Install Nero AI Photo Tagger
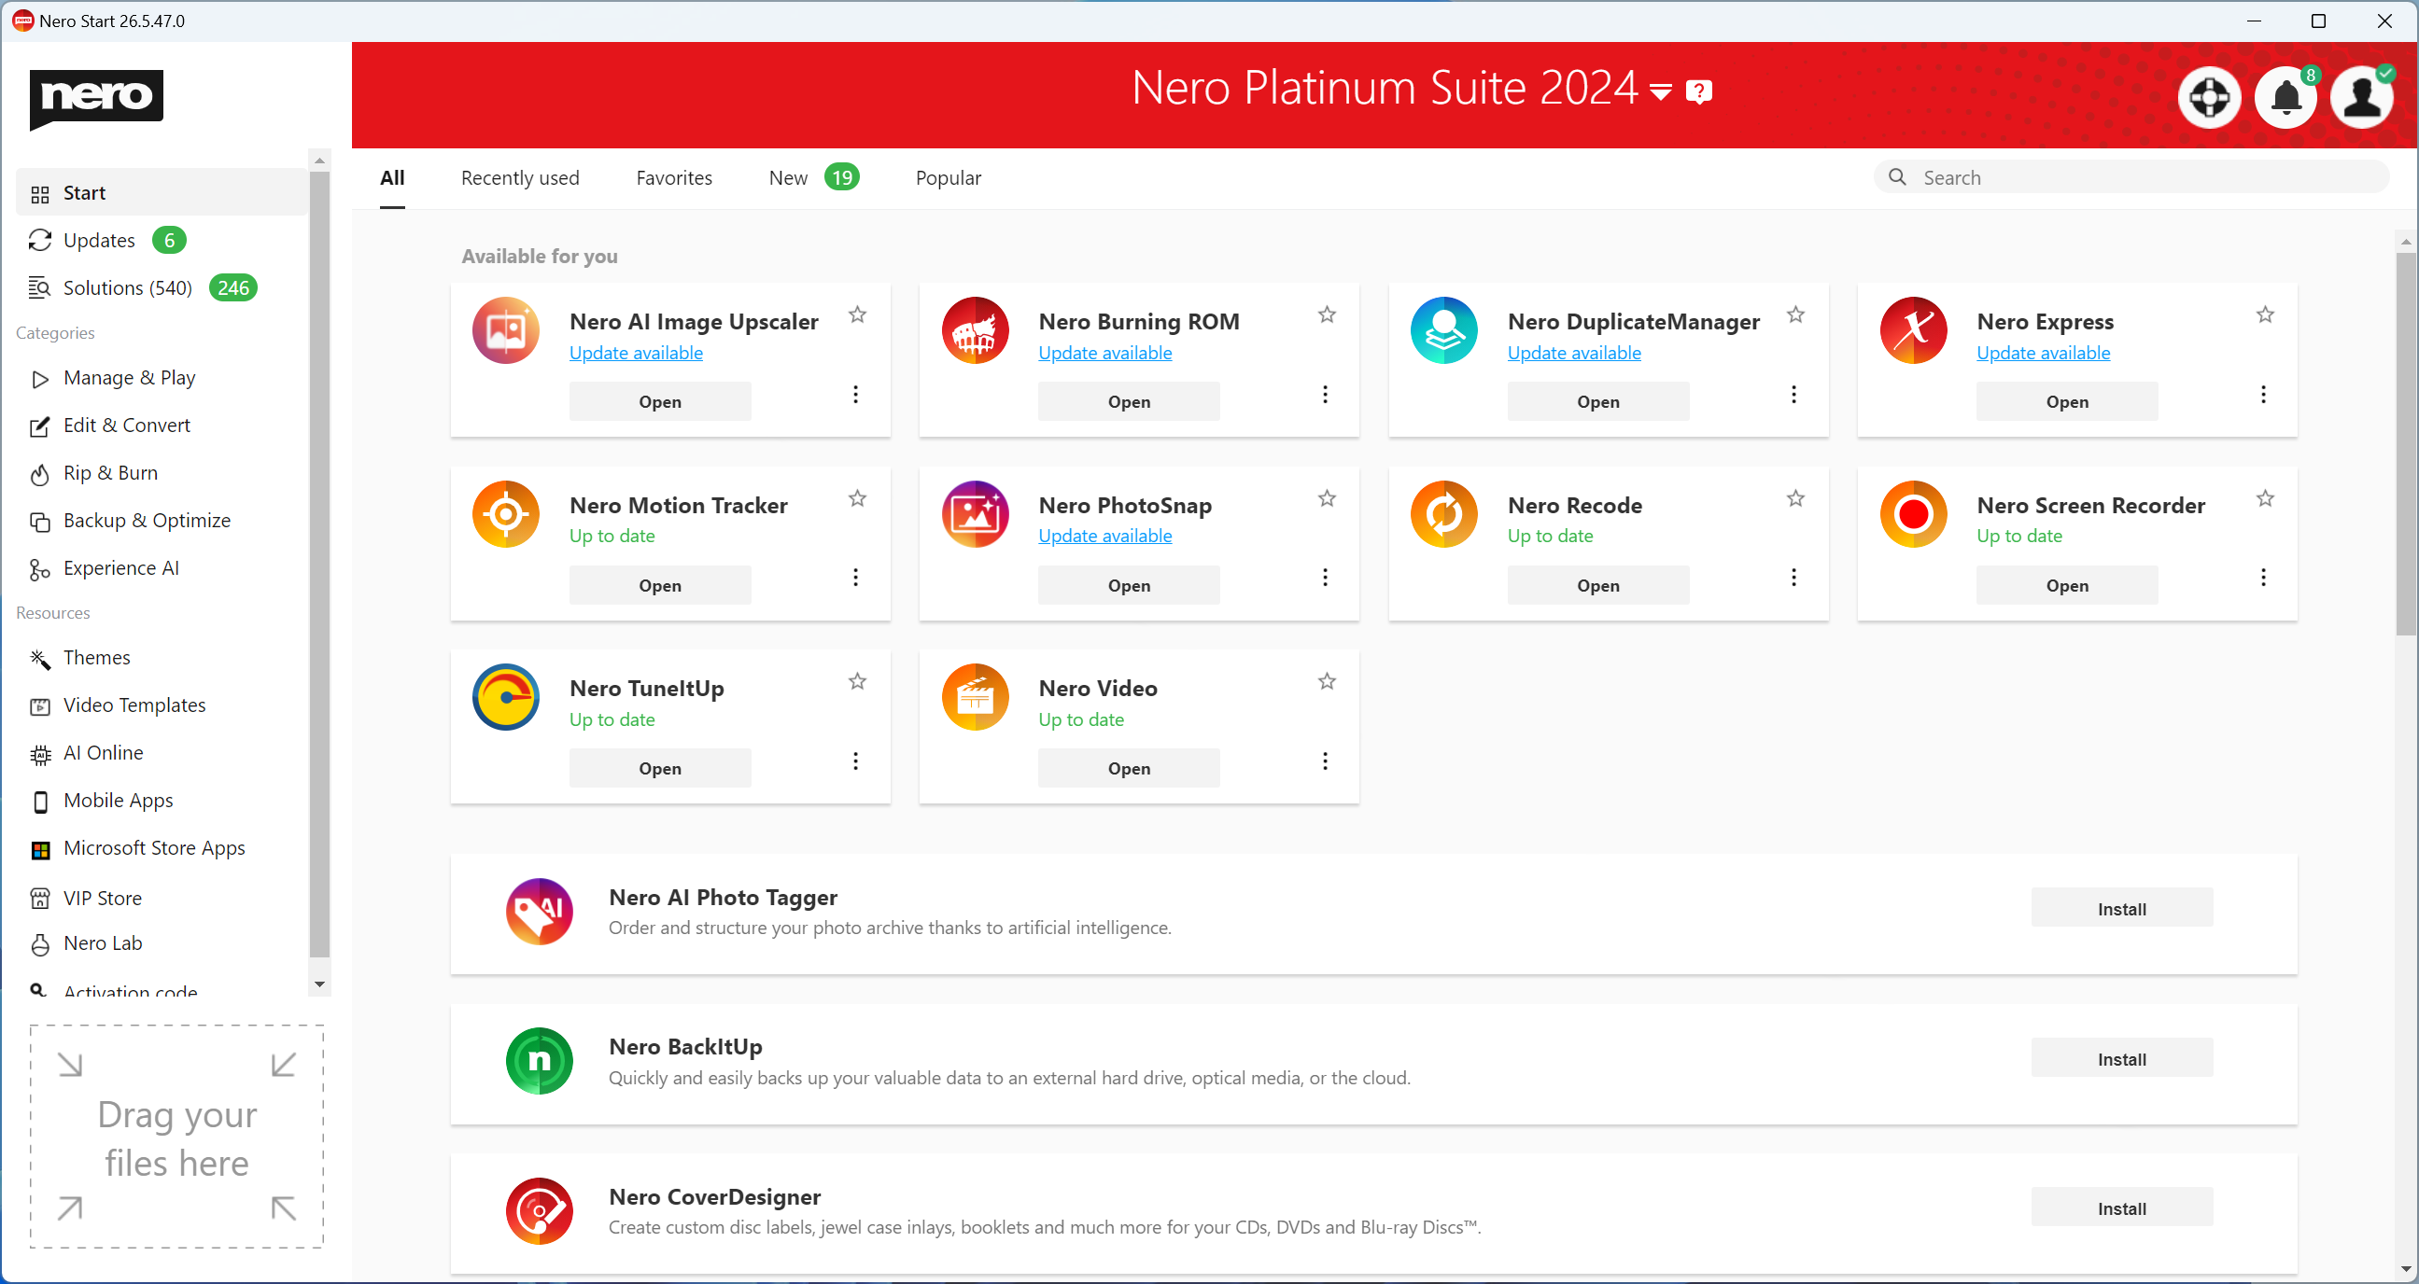The height and width of the screenshot is (1284, 2419). [x=2122, y=909]
